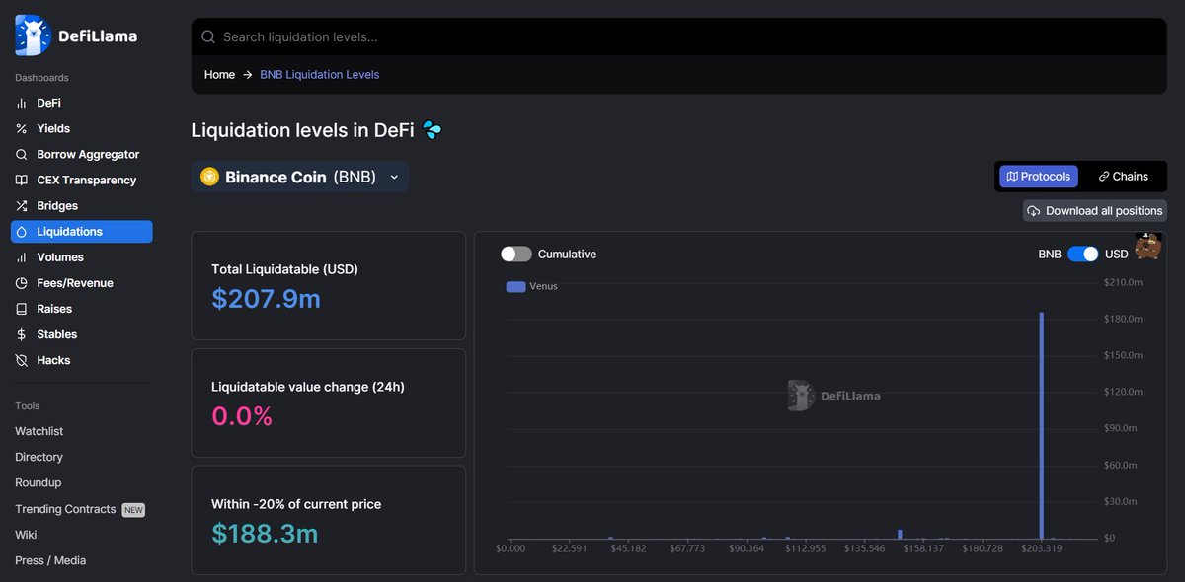Open Watchlist tool
Screen dimensions: 1185x582
coord(39,432)
